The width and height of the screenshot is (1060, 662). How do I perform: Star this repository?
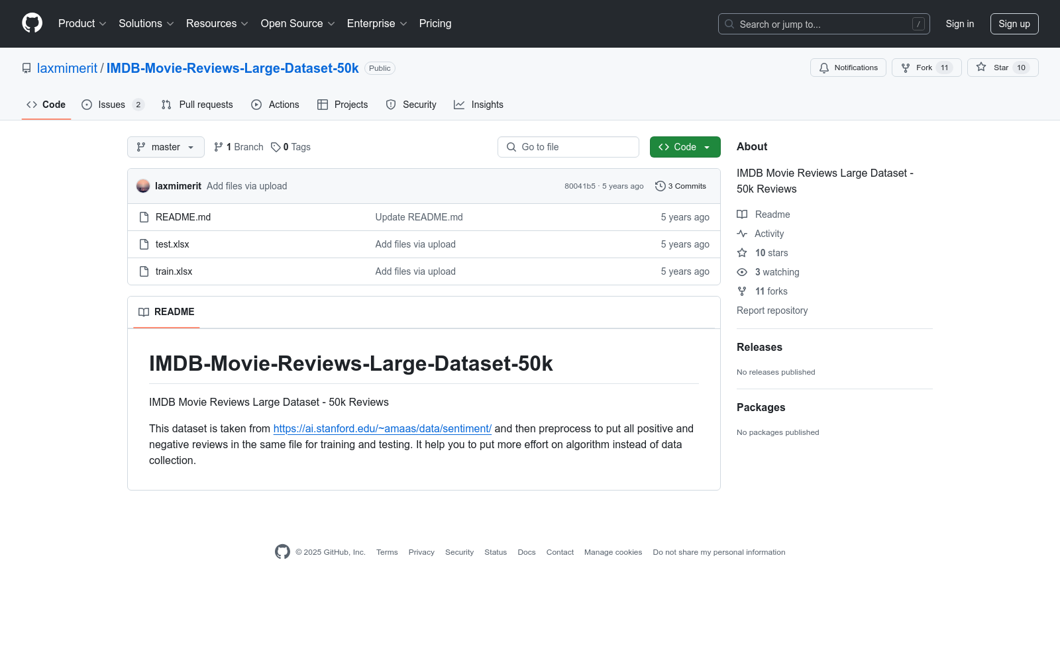tap(1003, 68)
